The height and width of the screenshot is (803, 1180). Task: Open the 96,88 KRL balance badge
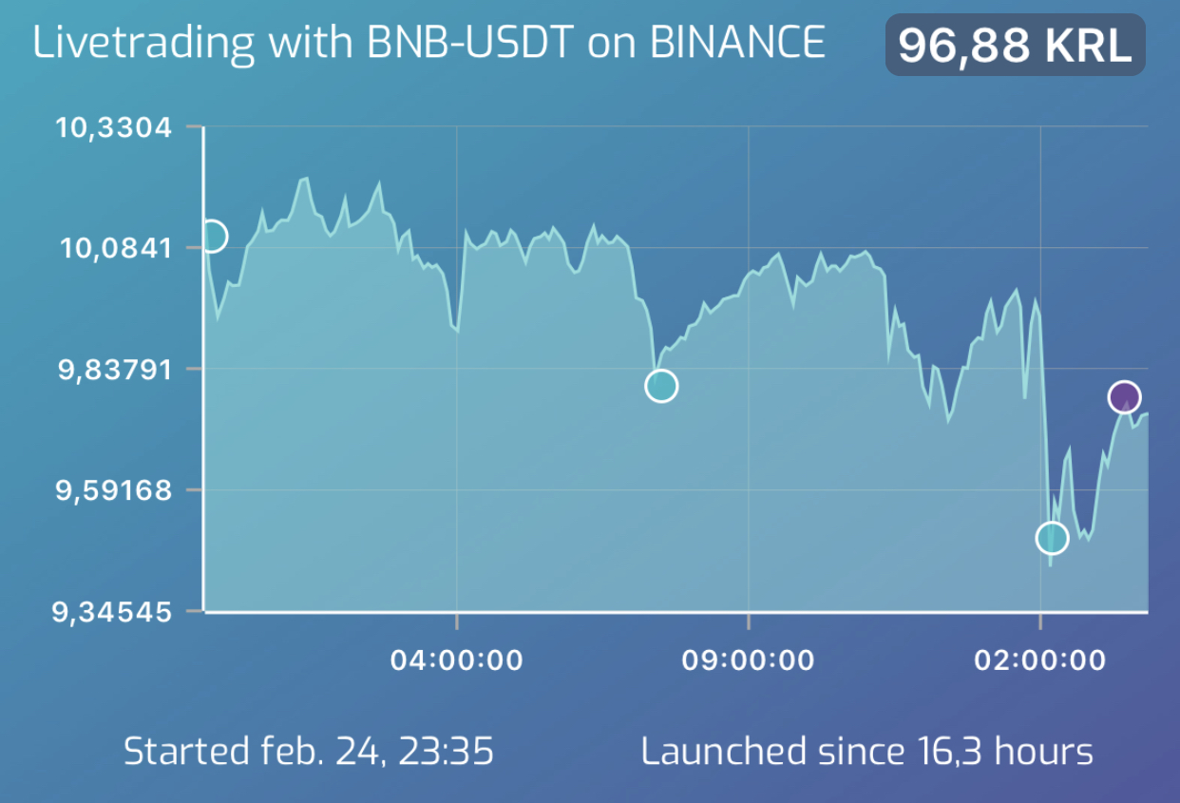pyautogui.click(x=1016, y=46)
